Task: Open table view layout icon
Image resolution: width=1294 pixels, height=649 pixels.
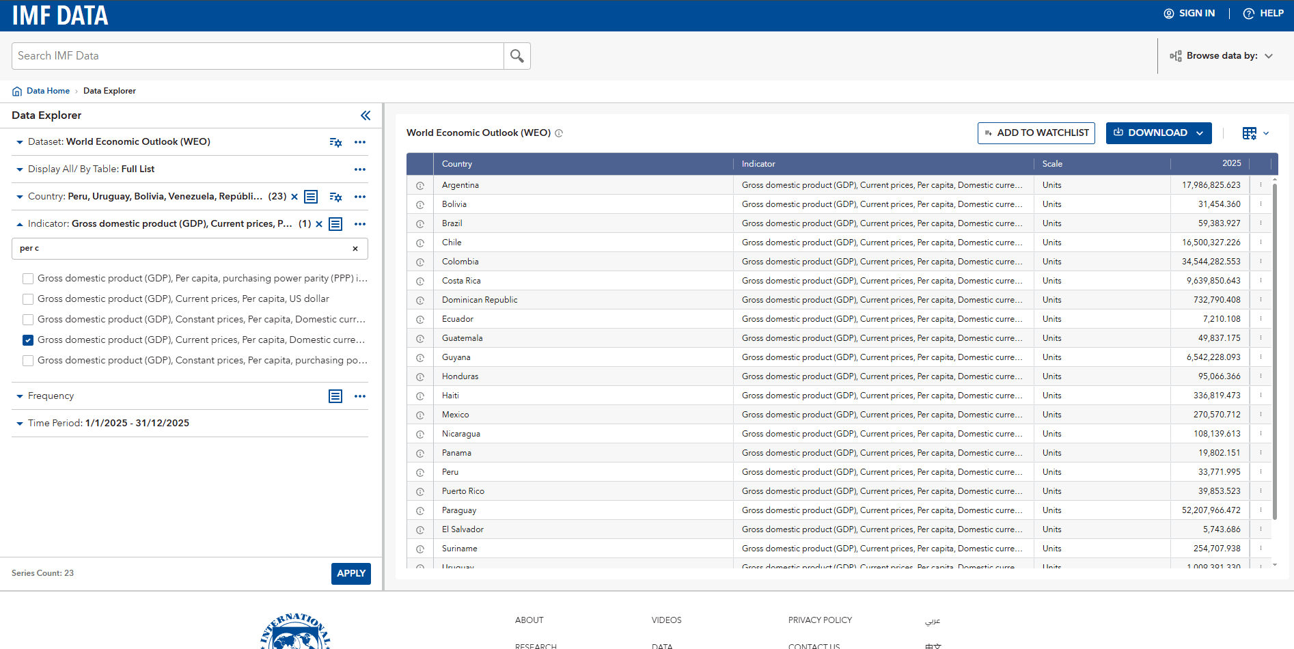Action: [1250, 133]
